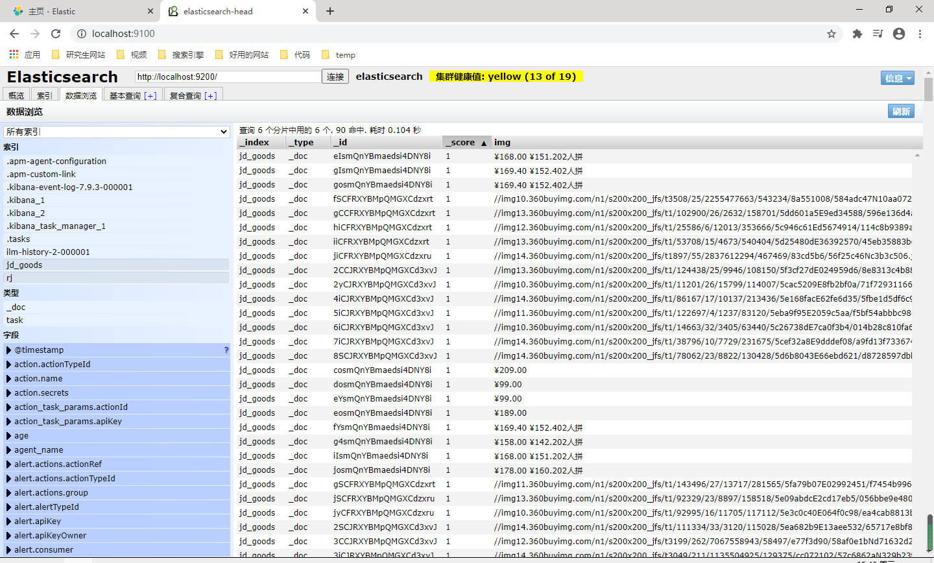
Task: Switch to the 主页 - Elastic browser tab
Action: tap(80, 11)
